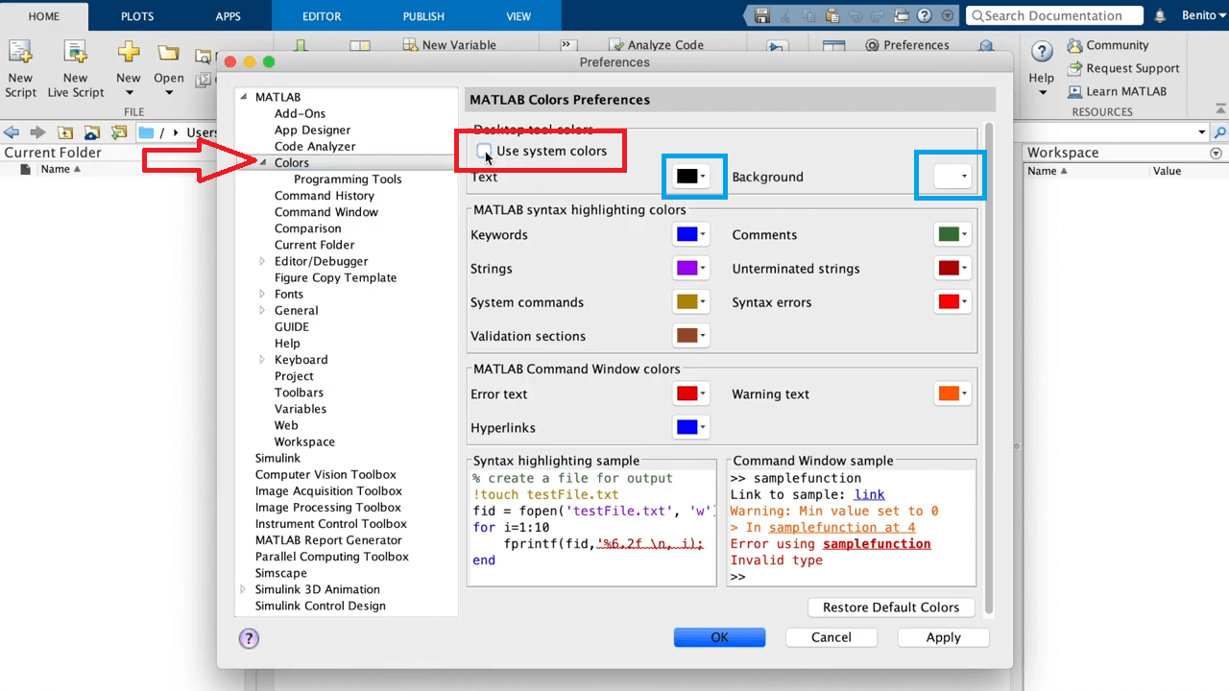Click the help question mark in Preferences dialog
1229x691 pixels.
click(249, 638)
